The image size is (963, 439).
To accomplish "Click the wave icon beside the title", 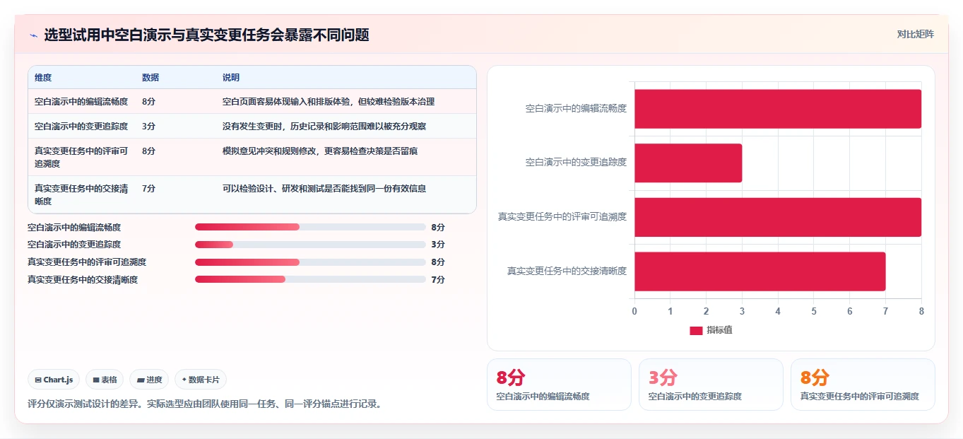I will pyautogui.click(x=33, y=35).
